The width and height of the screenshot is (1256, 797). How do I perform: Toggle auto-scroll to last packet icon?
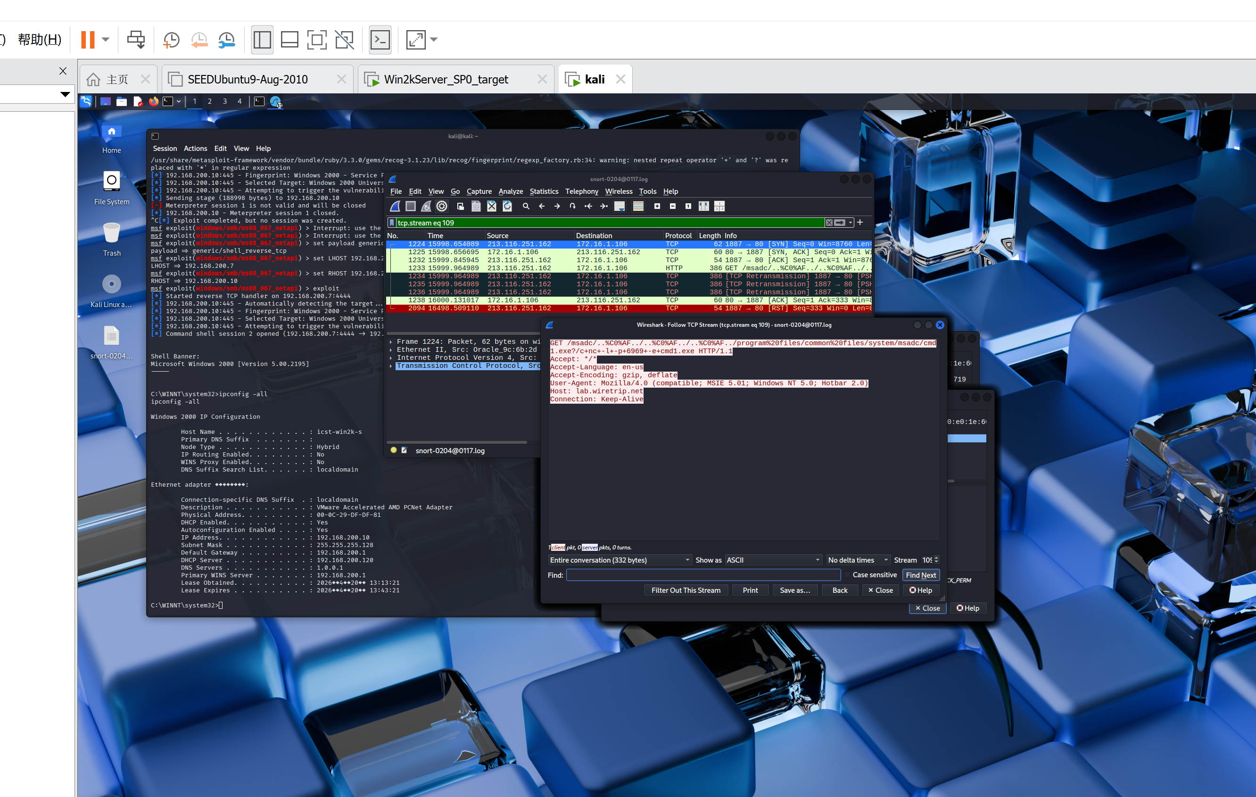point(620,206)
